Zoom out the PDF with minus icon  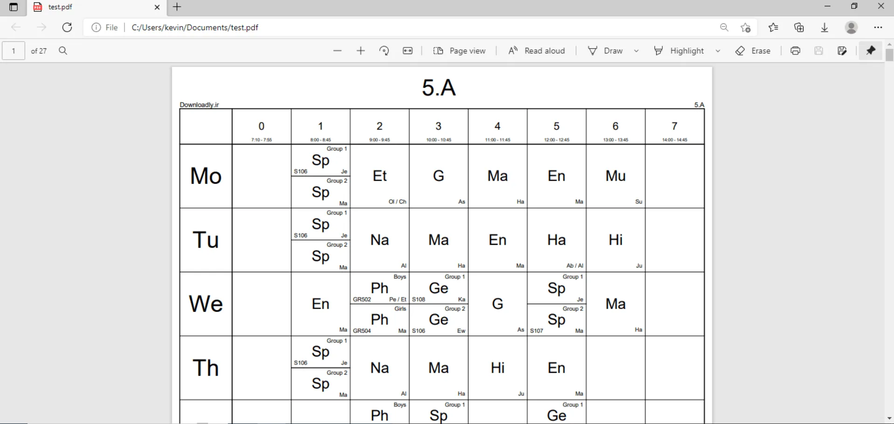(337, 51)
